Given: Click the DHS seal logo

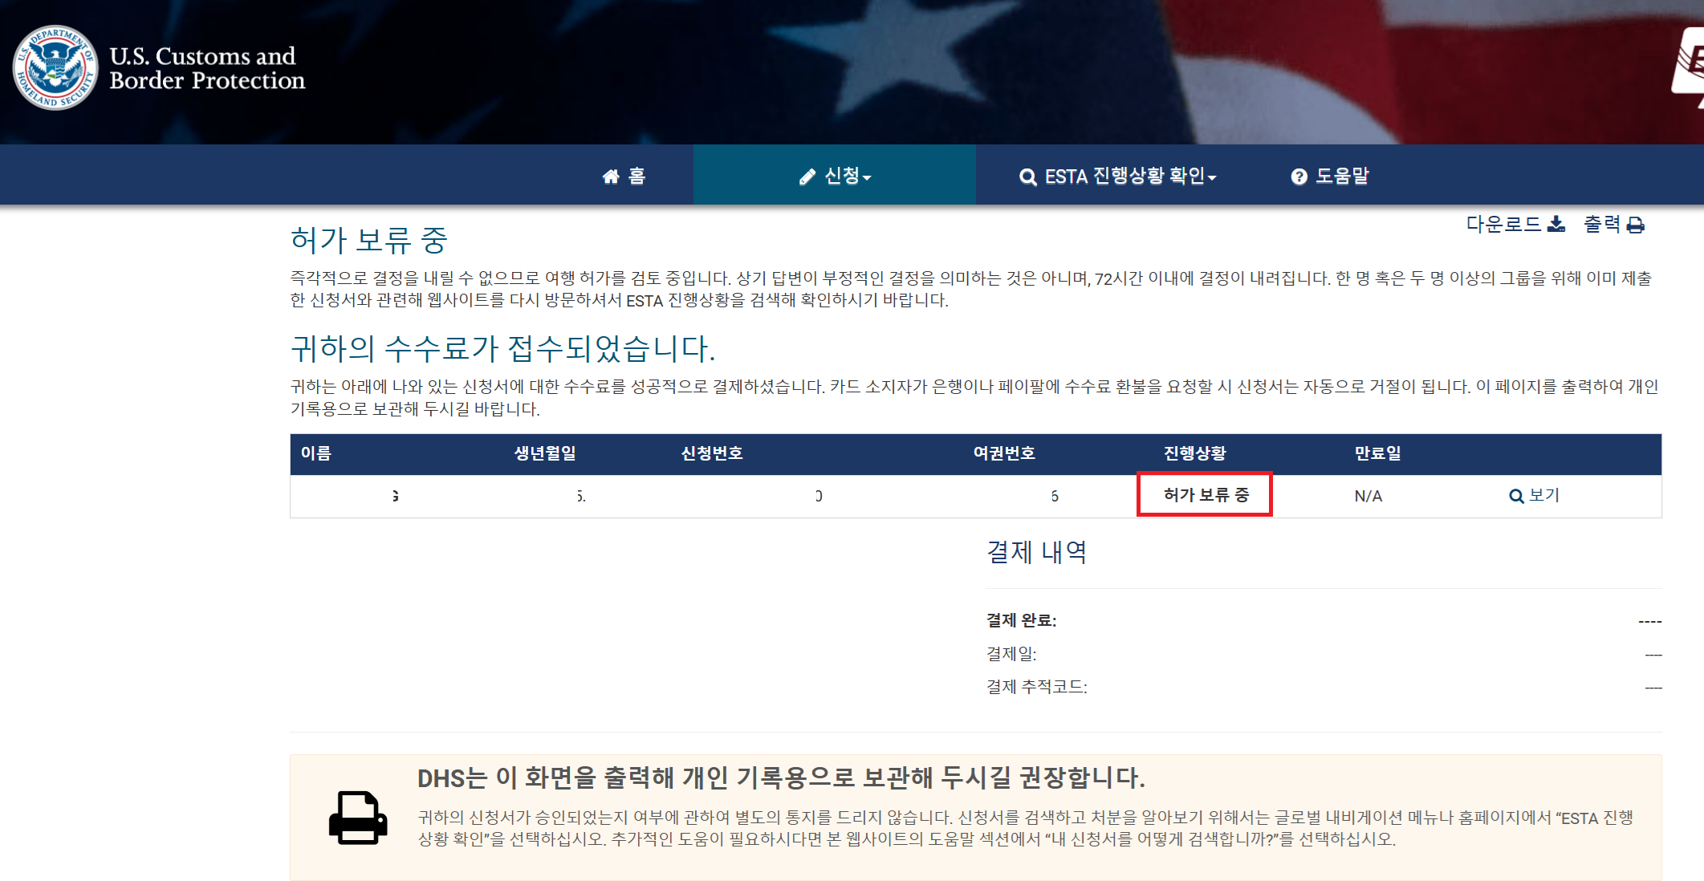Looking at the screenshot, I should (x=55, y=68).
